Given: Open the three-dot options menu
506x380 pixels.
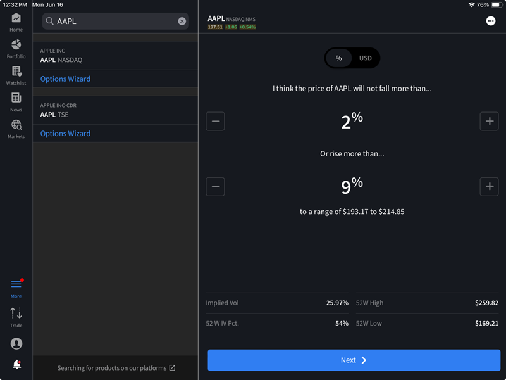Looking at the screenshot, I should (x=491, y=21).
